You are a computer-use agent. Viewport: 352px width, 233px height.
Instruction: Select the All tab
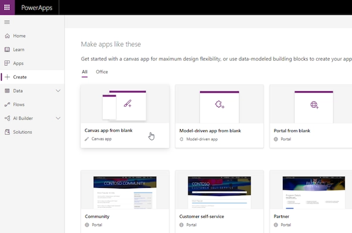click(x=84, y=72)
